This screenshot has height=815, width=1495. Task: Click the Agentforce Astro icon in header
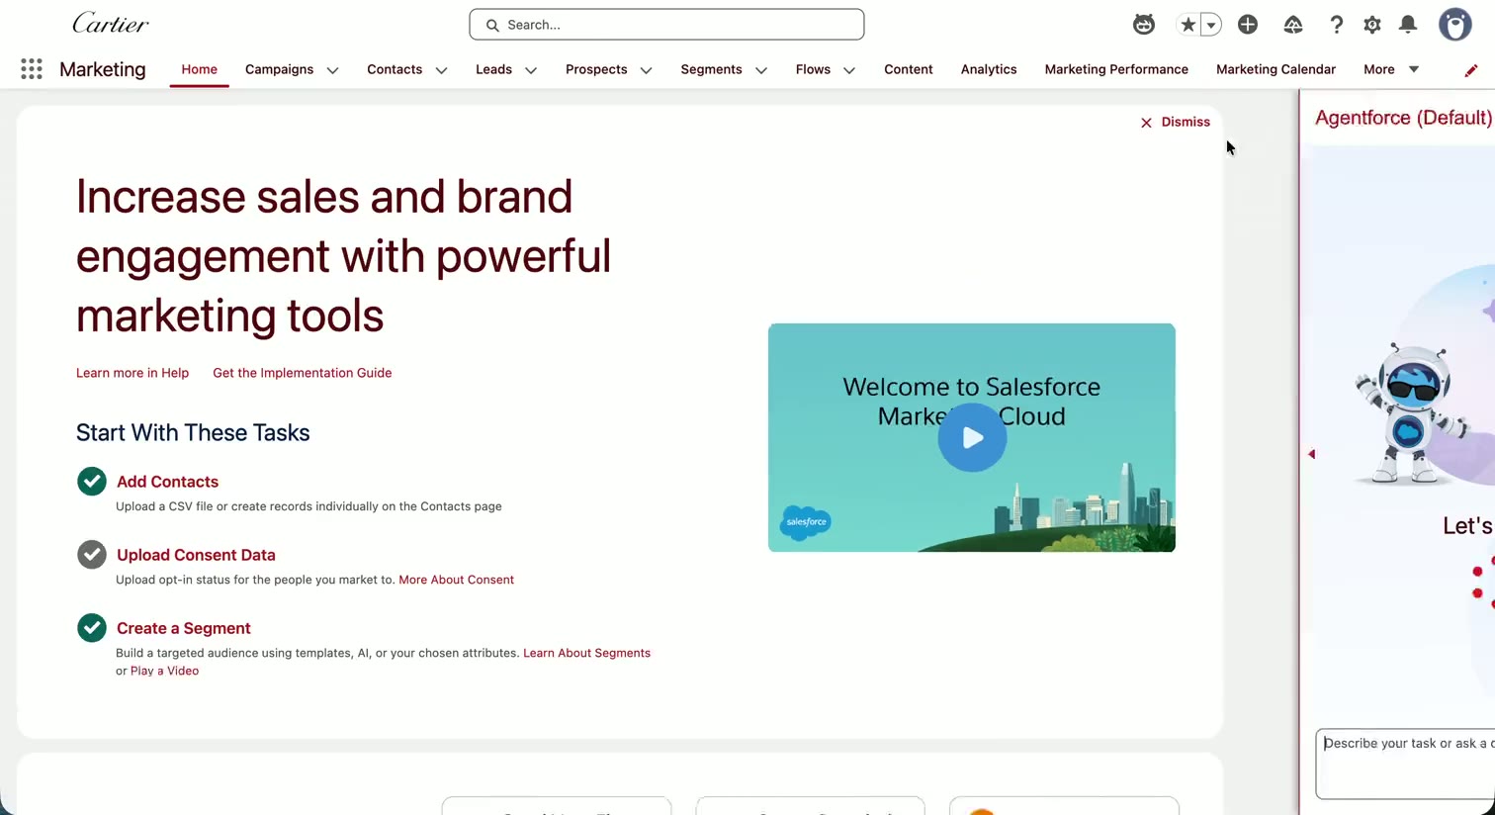[x=1144, y=25]
